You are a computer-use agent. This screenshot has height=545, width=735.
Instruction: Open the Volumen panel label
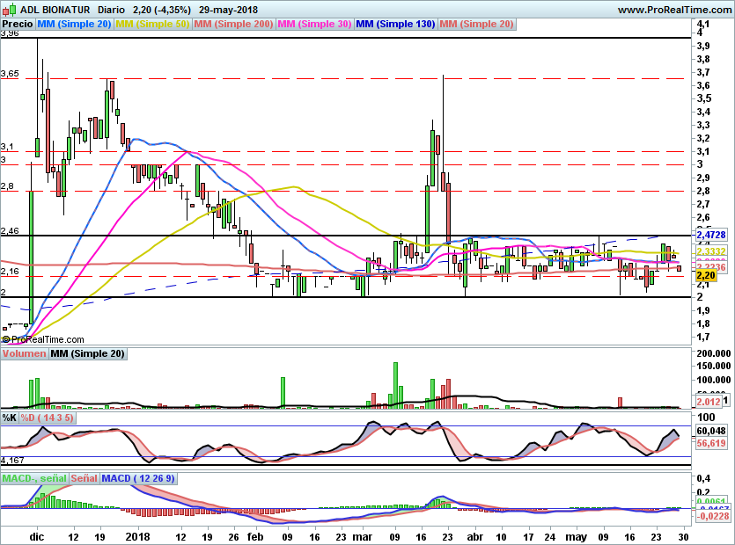pos(25,353)
